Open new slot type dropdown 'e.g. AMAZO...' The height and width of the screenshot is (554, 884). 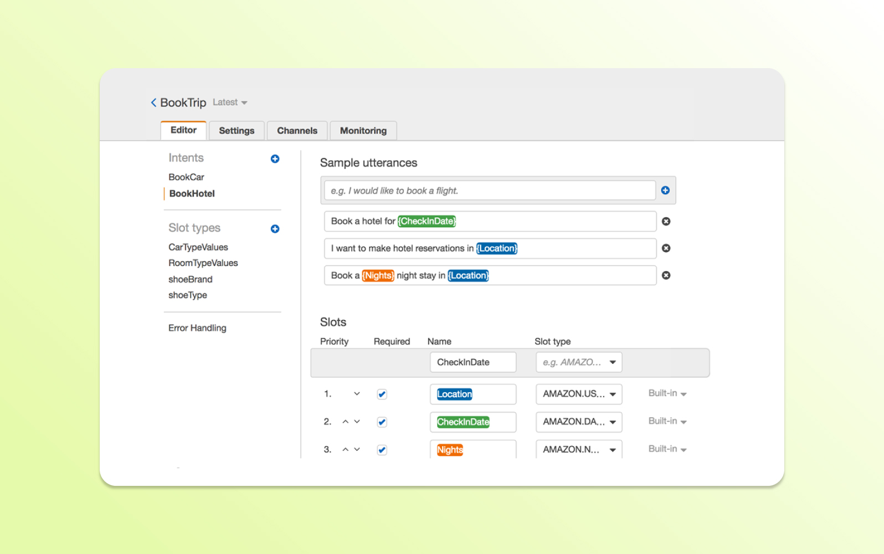click(x=579, y=362)
